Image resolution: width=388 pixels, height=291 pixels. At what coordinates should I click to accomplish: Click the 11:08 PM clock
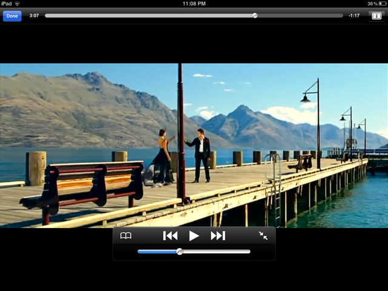[x=194, y=4]
